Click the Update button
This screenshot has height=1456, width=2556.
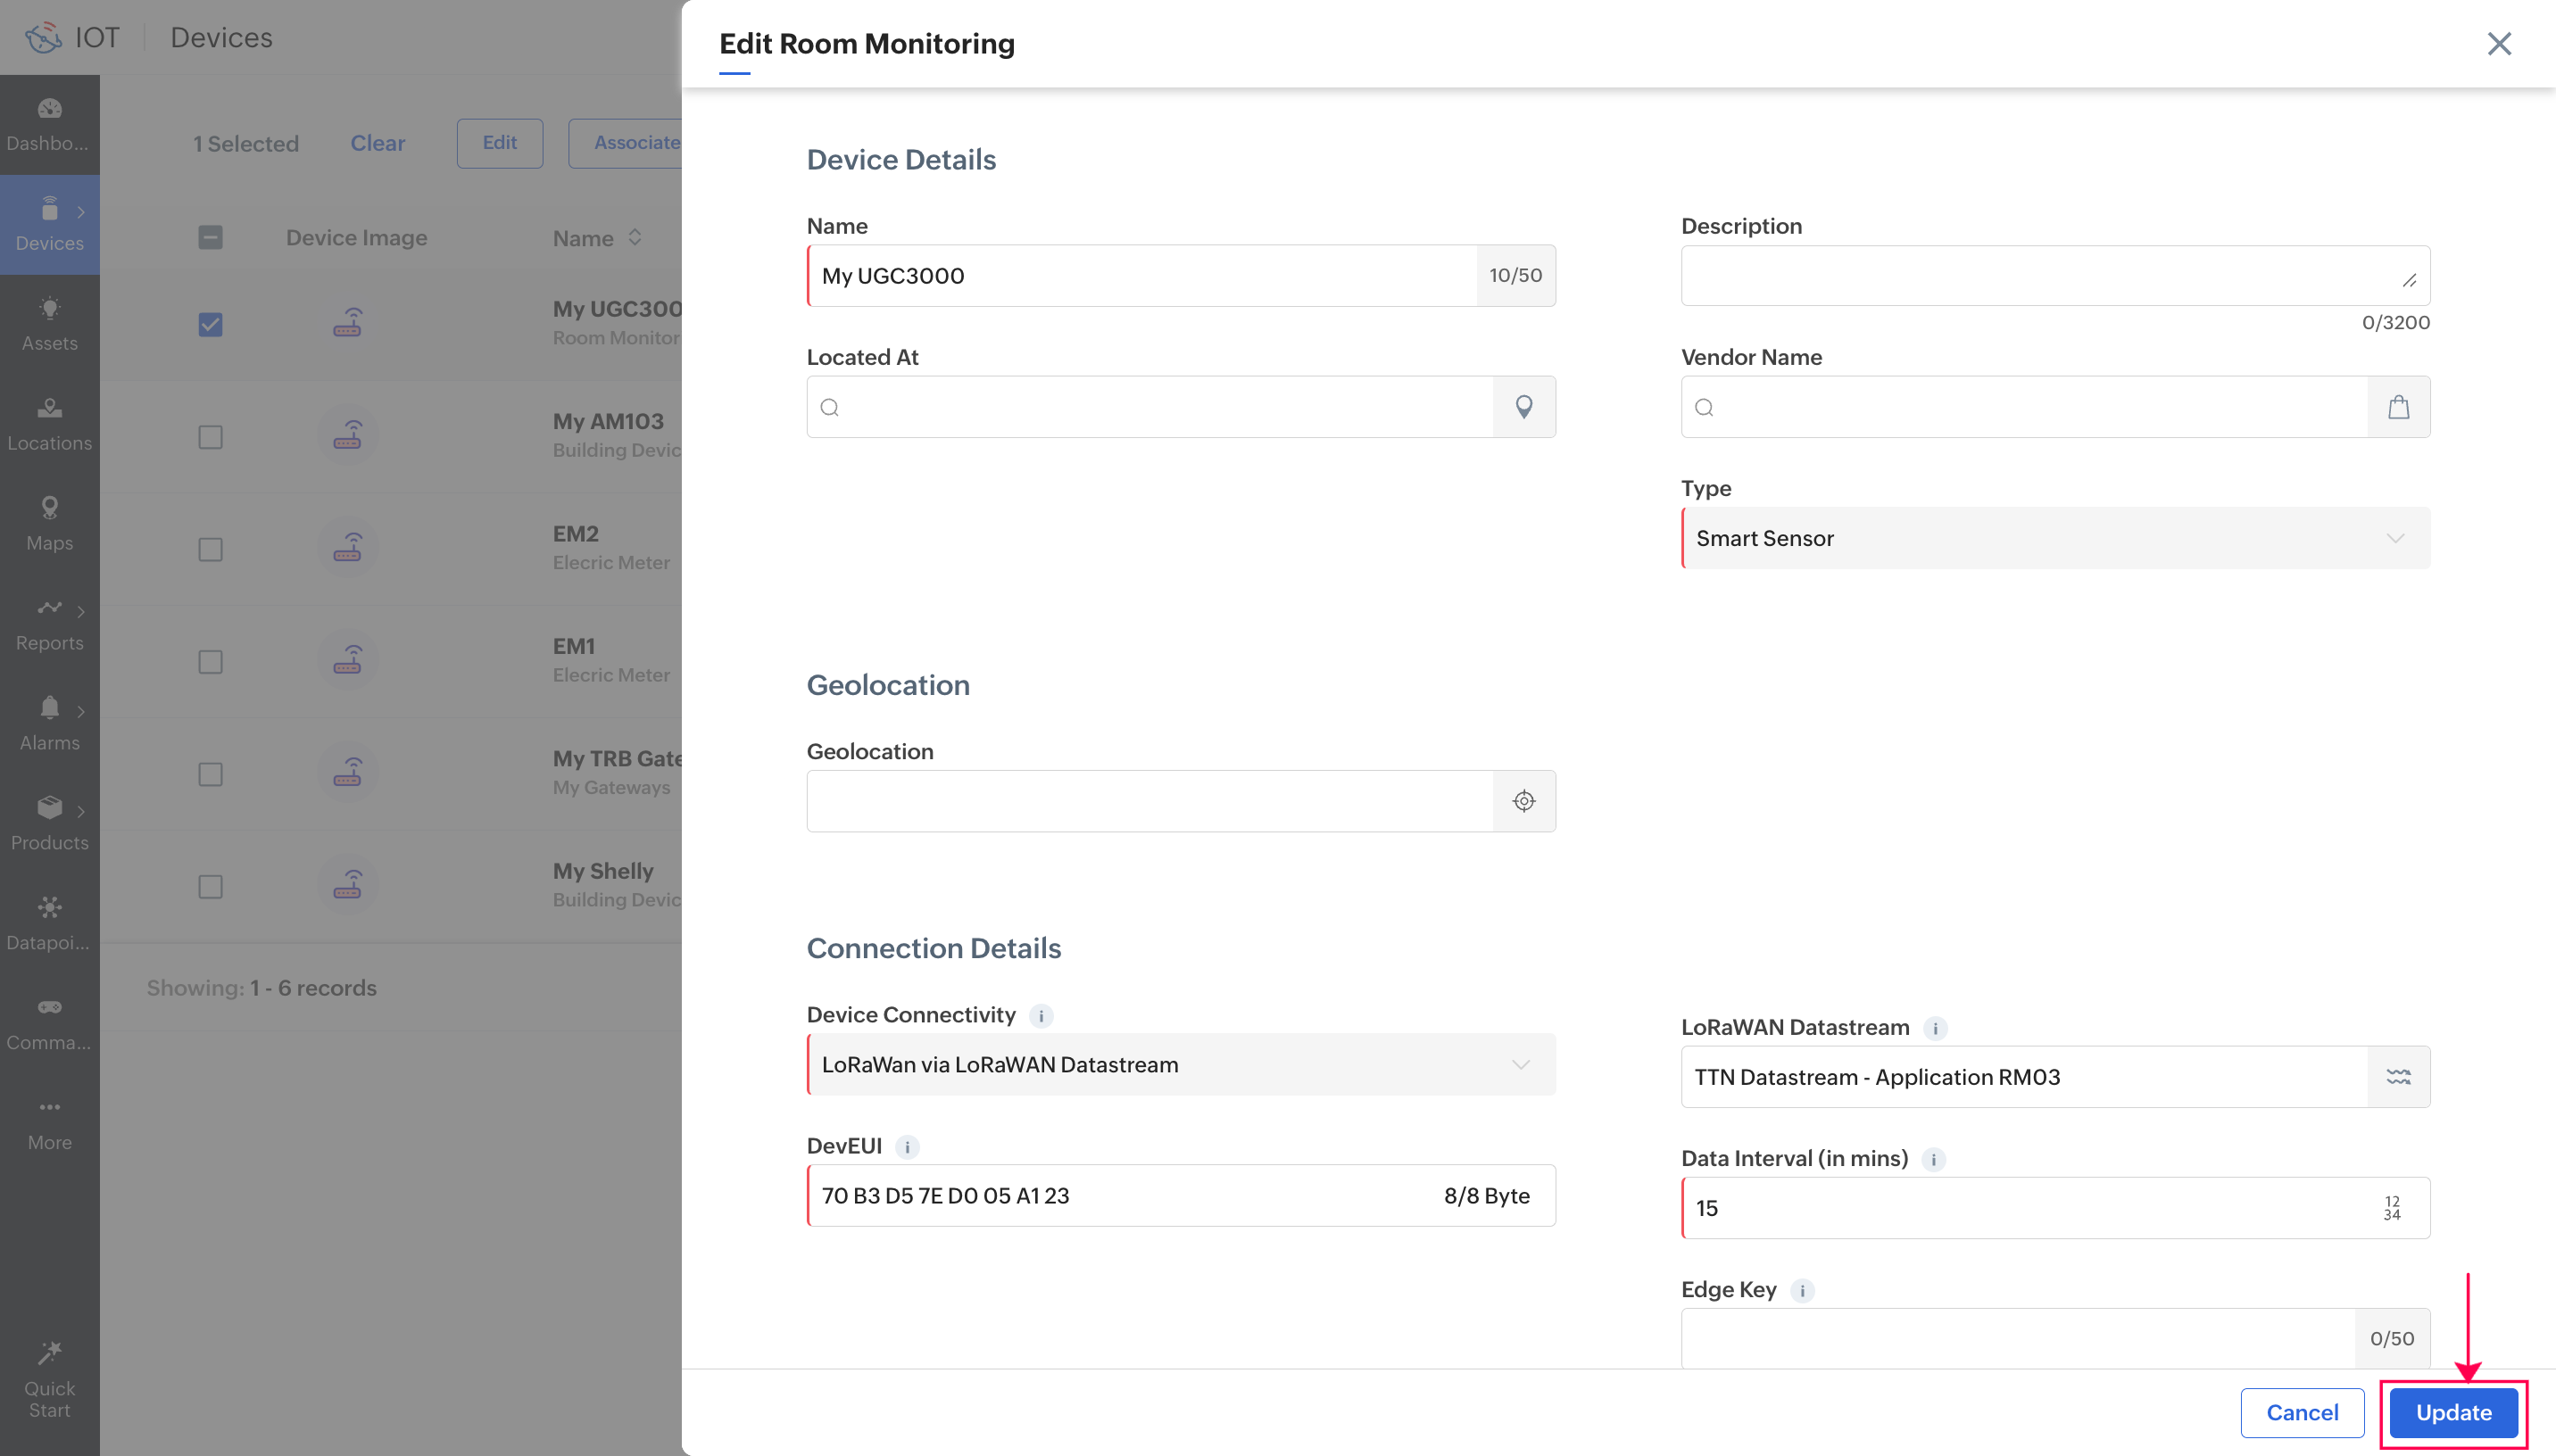click(2453, 1412)
